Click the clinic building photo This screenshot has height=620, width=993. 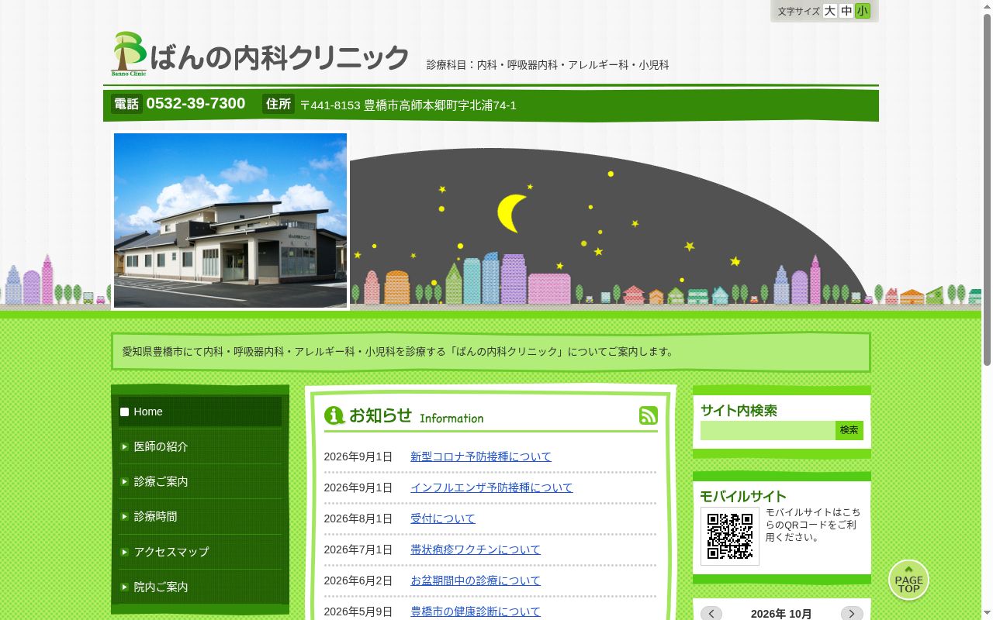[x=230, y=220]
